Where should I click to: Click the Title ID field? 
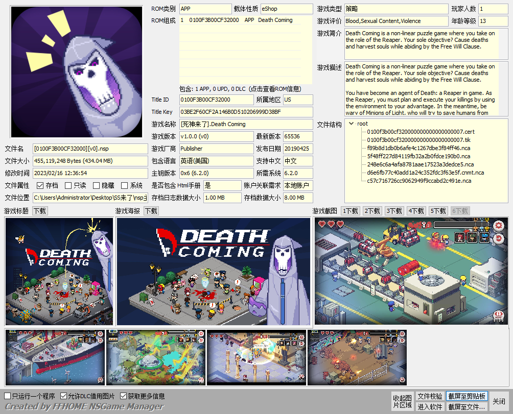pyautogui.click(x=216, y=100)
